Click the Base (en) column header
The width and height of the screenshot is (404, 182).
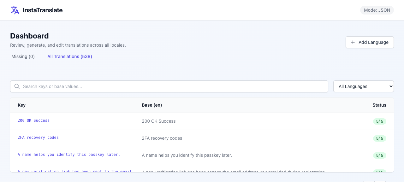[x=152, y=105]
